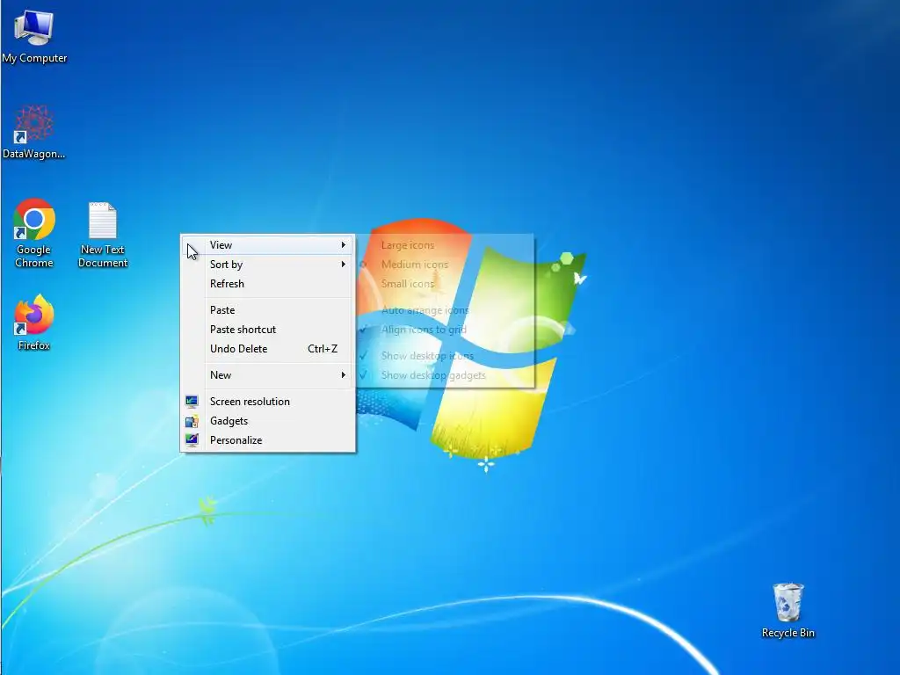The image size is (900, 675).
Task: Select Medium icons view option
Action: 445,265
